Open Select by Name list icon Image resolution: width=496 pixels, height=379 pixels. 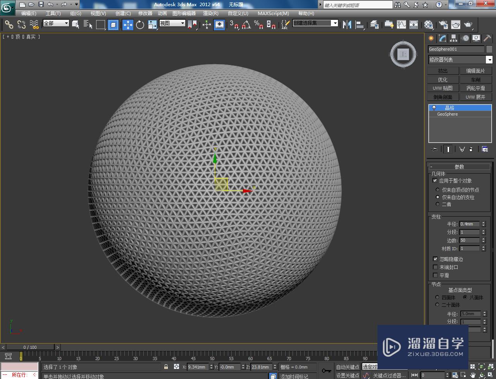coord(88,25)
